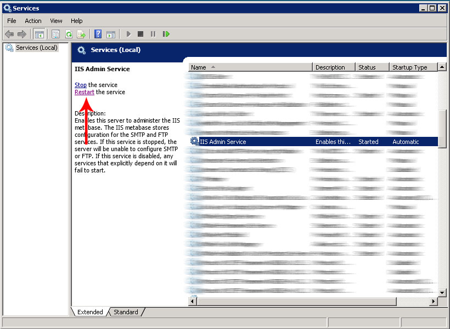Click the Restart the service link

click(x=85, y=92)
